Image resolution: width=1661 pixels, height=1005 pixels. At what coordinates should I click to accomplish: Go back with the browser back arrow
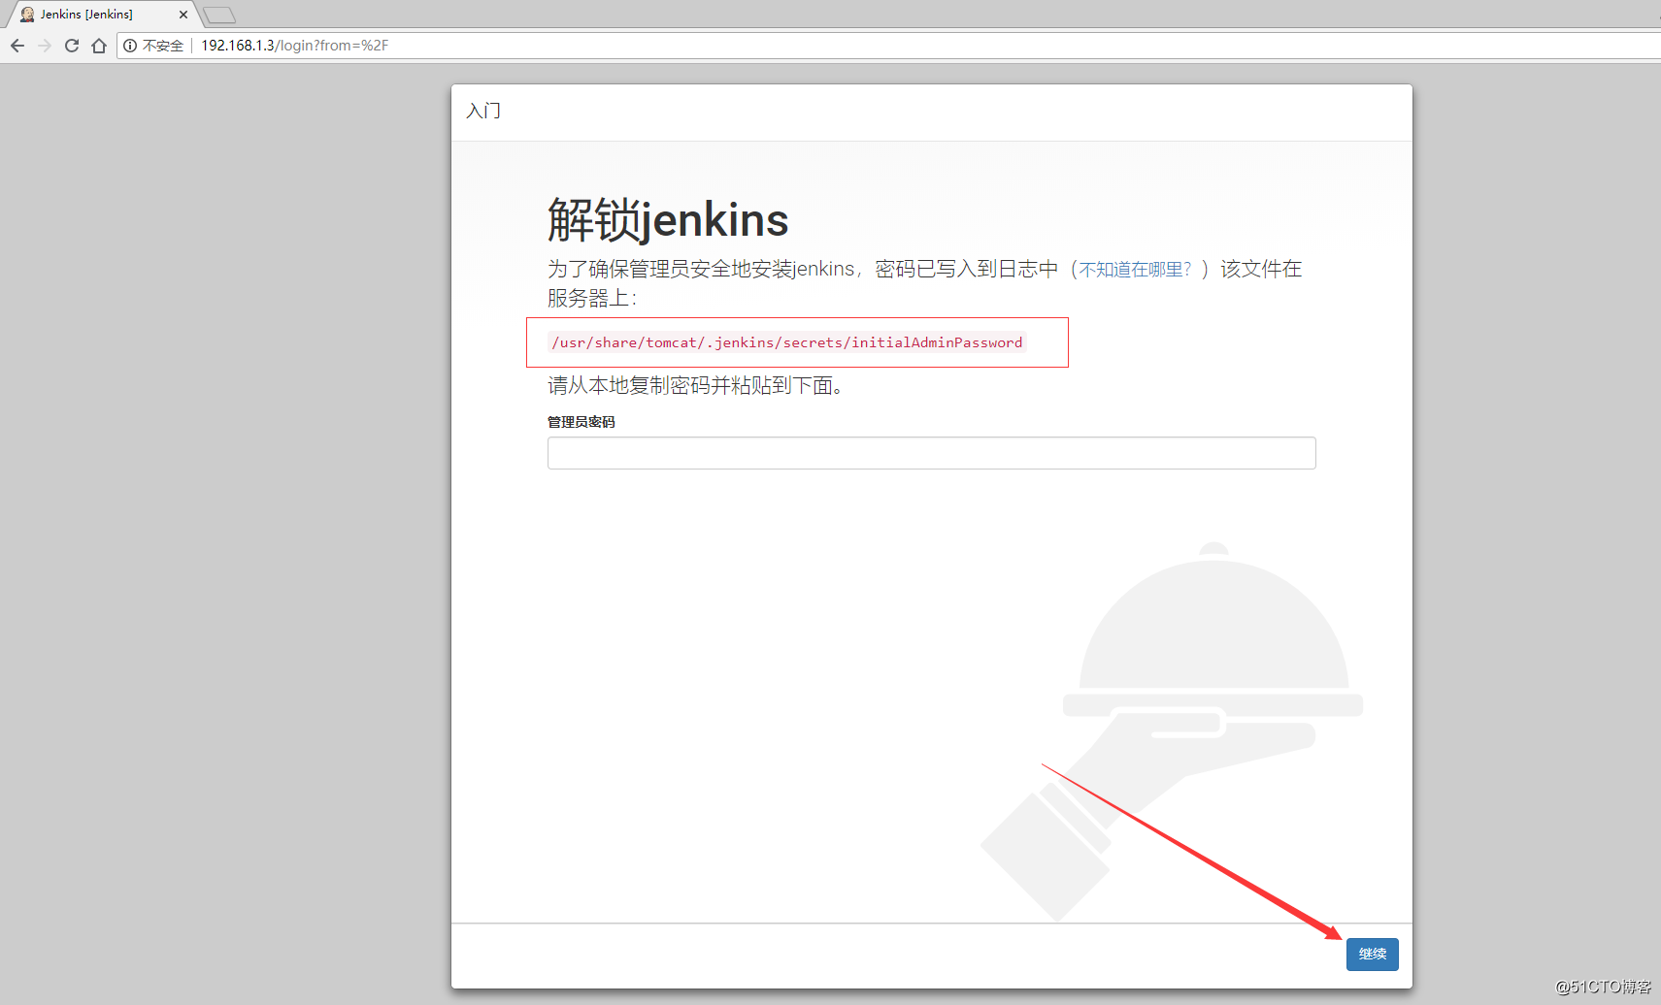tap(17, 46)
